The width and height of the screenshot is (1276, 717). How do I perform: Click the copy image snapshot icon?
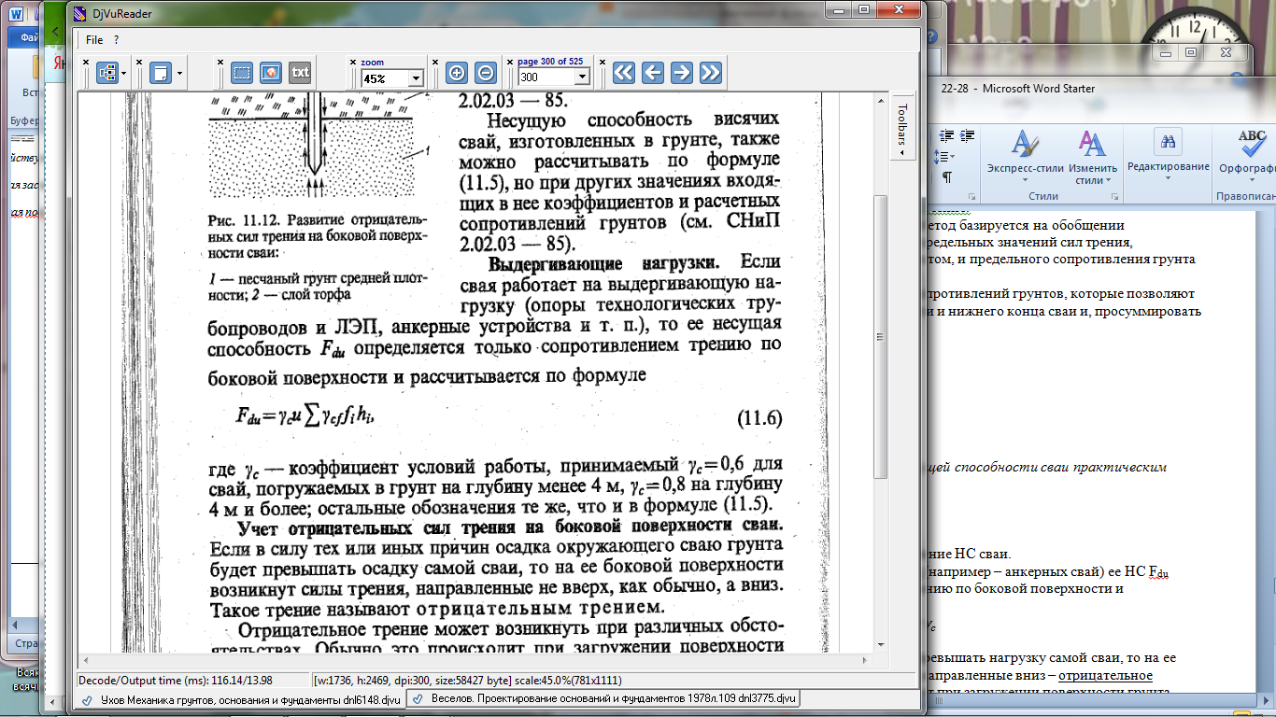(271, 73)
